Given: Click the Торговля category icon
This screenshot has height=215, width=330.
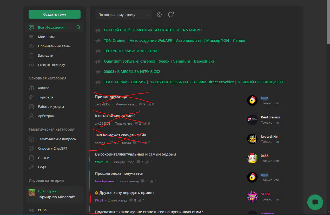Looking at the screenshot, I should pyautogui.click(x=31, y=97).
